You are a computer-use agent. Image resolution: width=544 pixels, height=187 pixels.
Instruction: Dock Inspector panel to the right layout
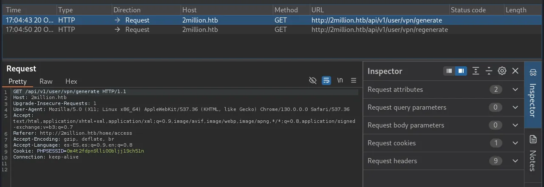(x=461, y=71)
